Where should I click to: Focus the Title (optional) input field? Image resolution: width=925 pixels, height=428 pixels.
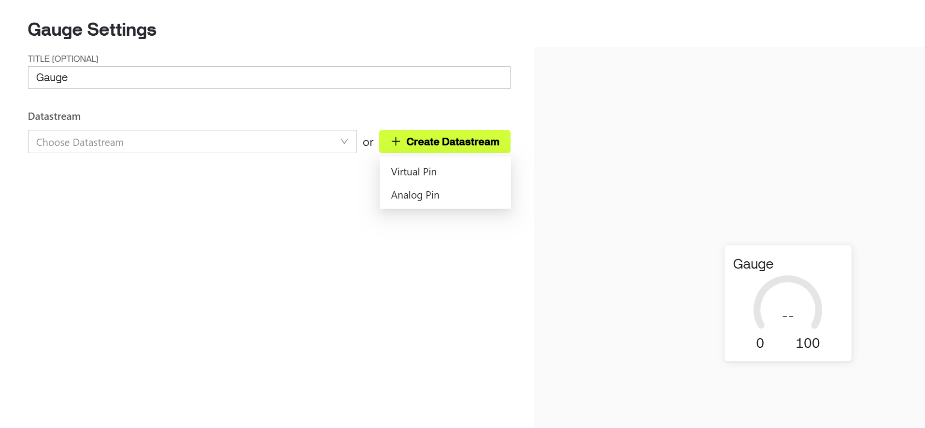[x=269, y=78]
